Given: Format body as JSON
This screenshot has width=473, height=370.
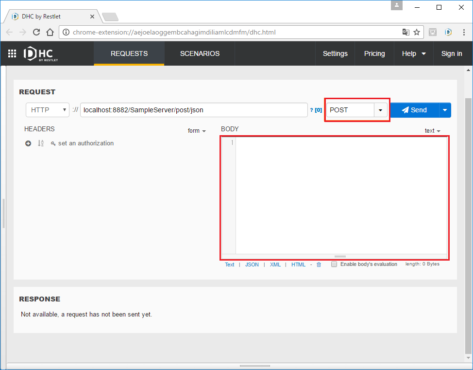Looking at the screenshot, I should click(252, 264).
